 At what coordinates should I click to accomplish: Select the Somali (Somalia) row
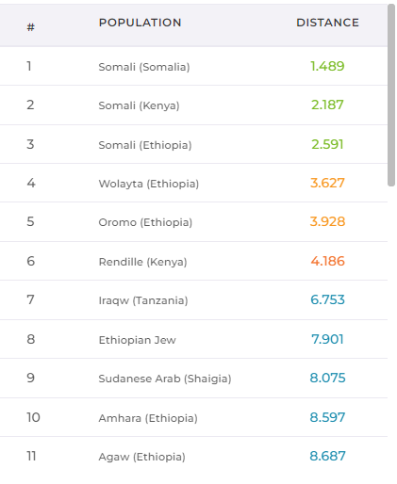(x=193, y=66)
